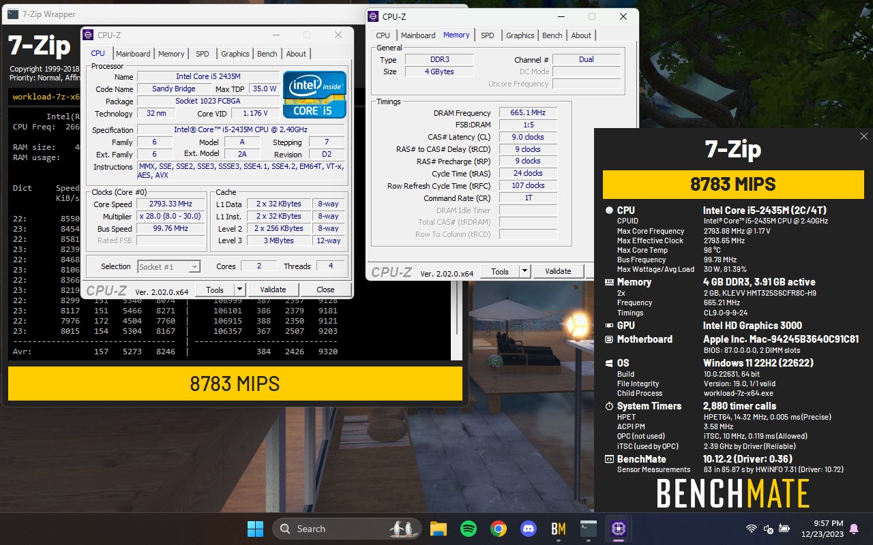Screen dimensions: 873x545
Task: Open Graphics tab in CPU window
Action: (x=235, y=54)
